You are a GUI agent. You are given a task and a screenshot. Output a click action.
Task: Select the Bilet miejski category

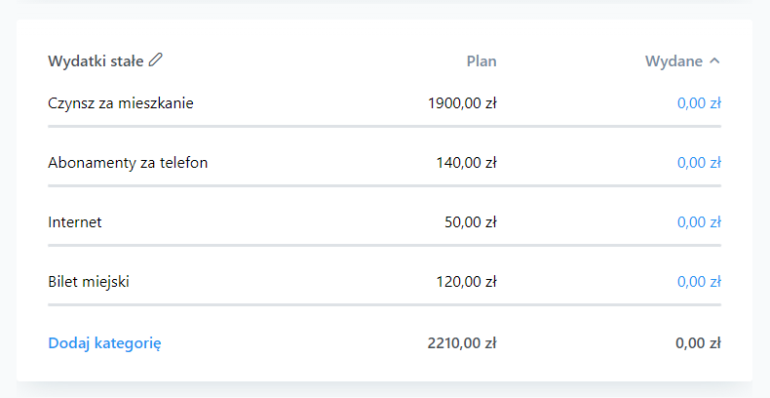pyautogui.click(x=89, y=282)
